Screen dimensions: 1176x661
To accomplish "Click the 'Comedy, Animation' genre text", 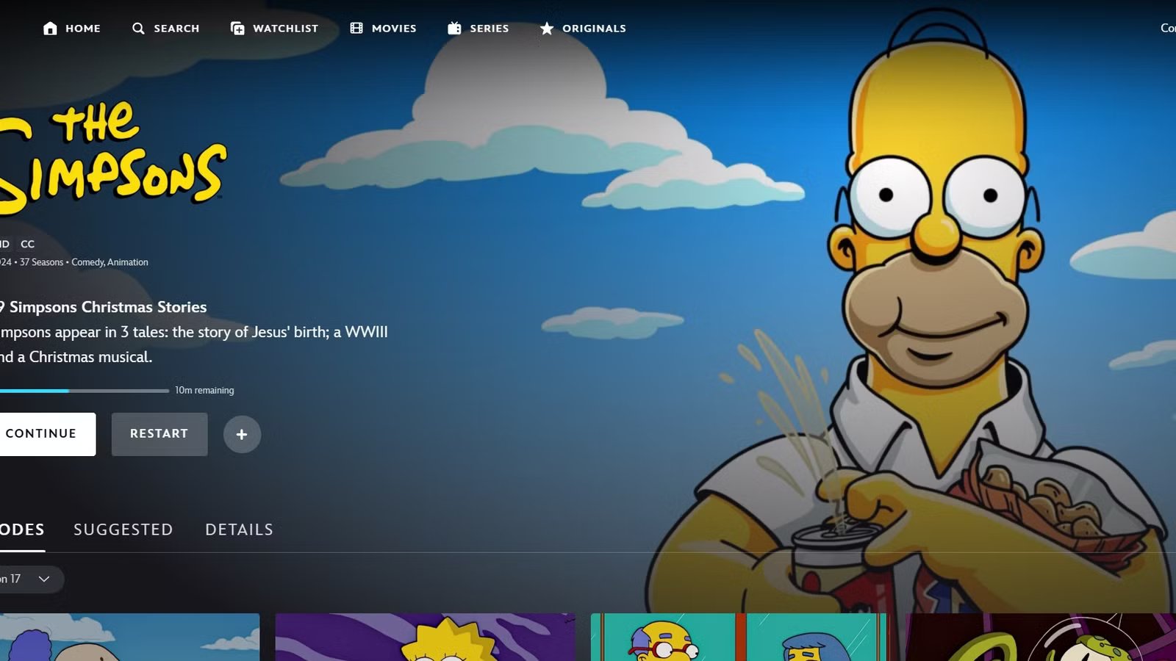I will point(110,262).
